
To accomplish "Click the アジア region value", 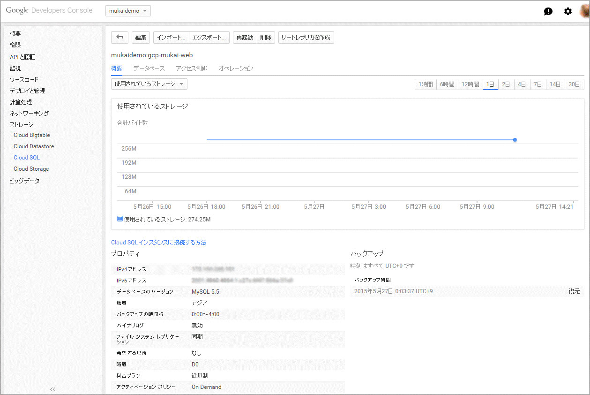I will (x=199, y=303).
